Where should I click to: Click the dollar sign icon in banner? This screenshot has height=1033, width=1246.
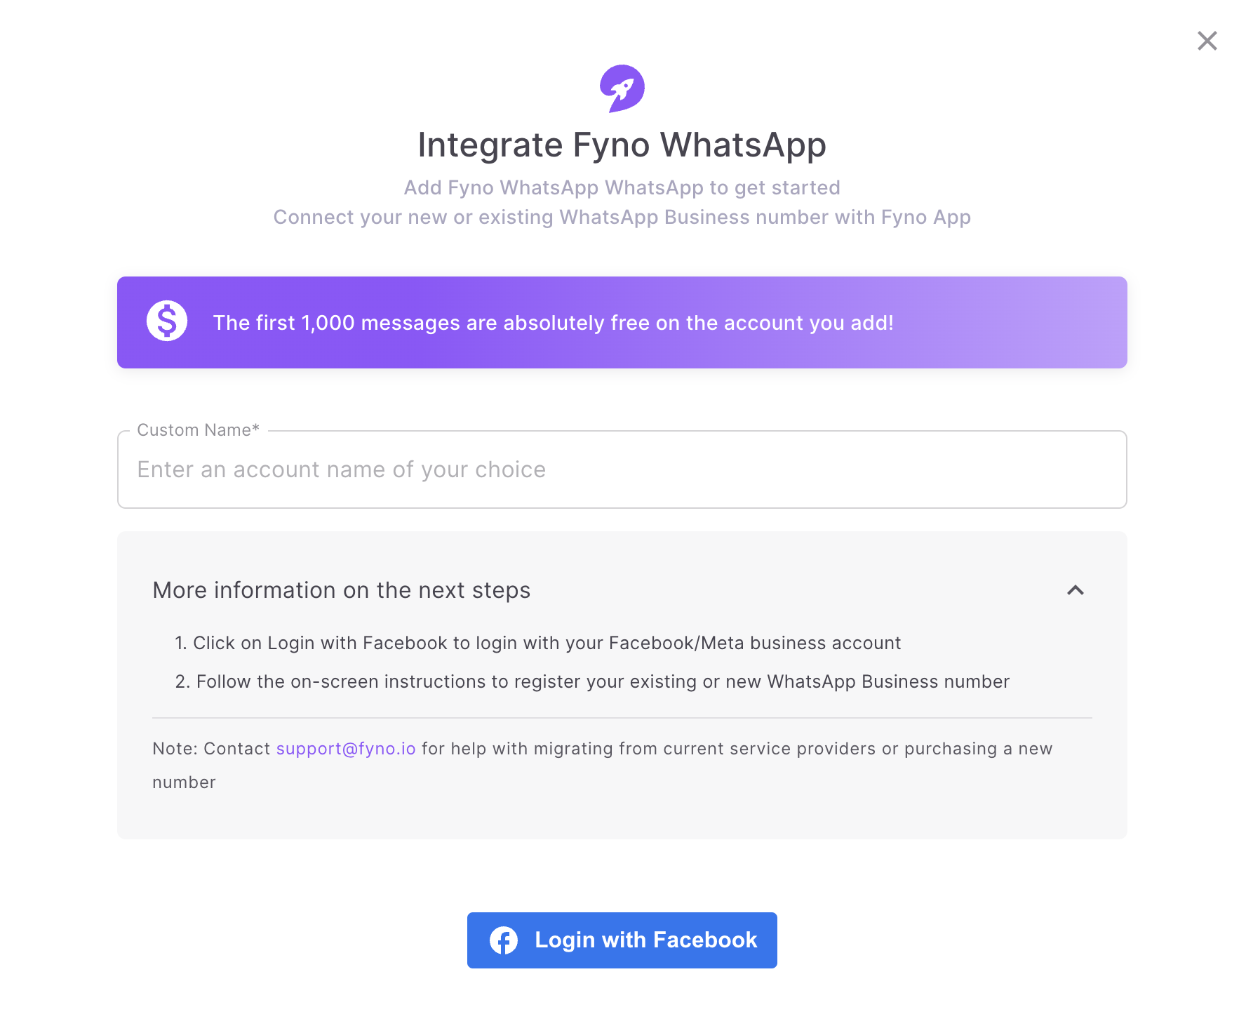167,321
